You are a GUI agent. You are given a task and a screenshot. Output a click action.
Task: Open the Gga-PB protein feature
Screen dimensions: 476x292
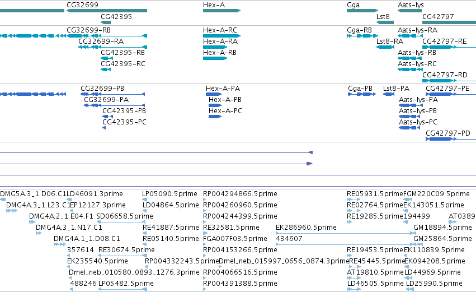coord(360,89)
